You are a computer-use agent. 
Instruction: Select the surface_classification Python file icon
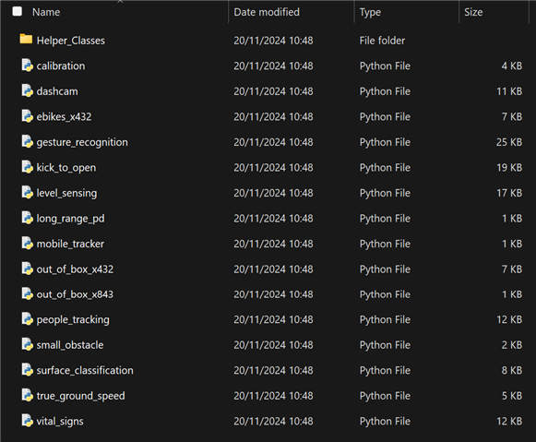[27, 369]
